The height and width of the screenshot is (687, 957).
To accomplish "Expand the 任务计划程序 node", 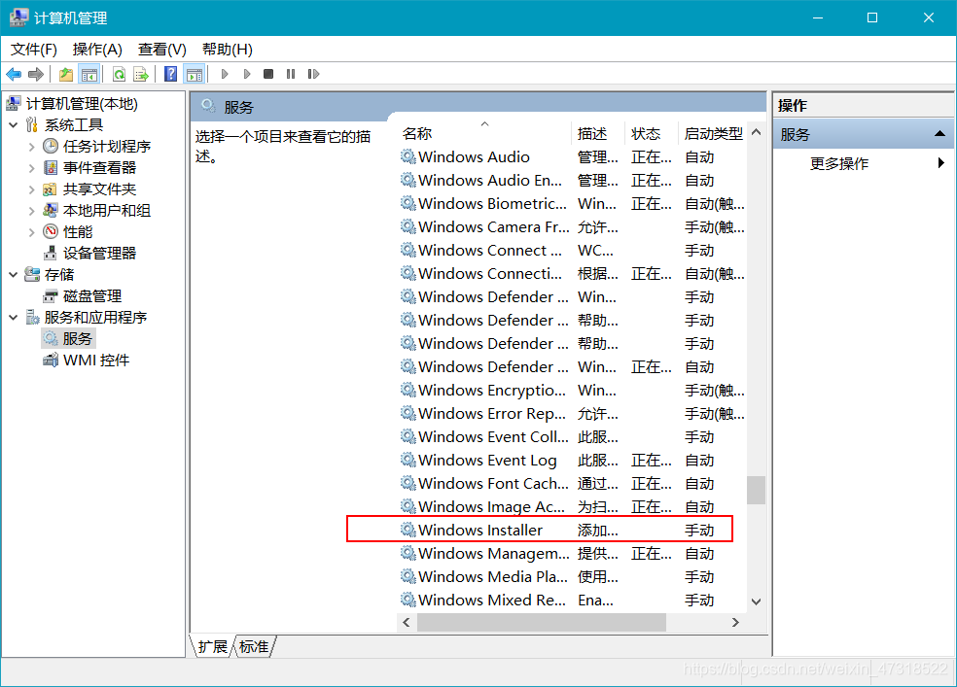I will tap(32, 147).
